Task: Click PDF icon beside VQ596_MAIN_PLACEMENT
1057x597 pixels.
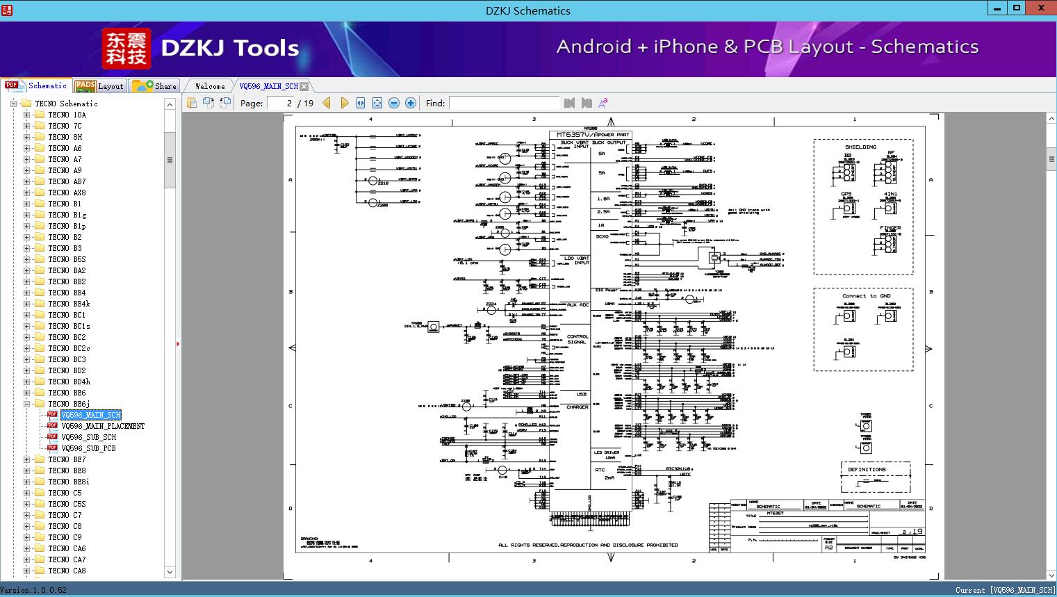Action: [x=52, y=425]
